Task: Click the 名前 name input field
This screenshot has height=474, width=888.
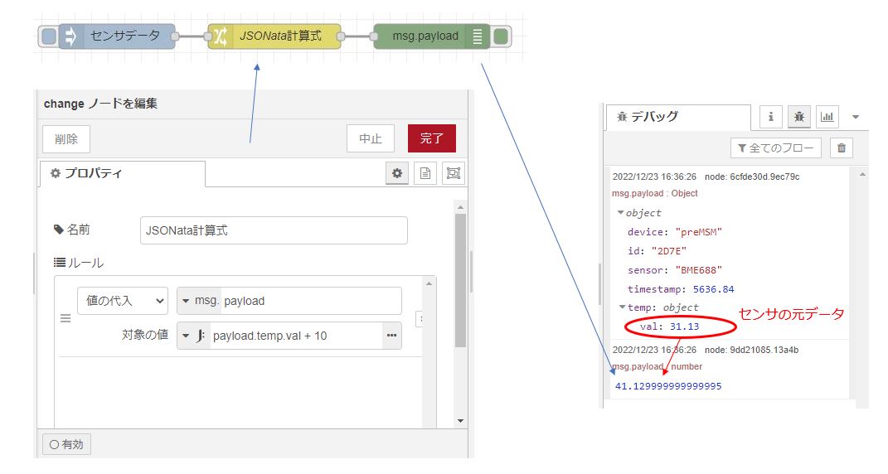Action: coord(274,230)
